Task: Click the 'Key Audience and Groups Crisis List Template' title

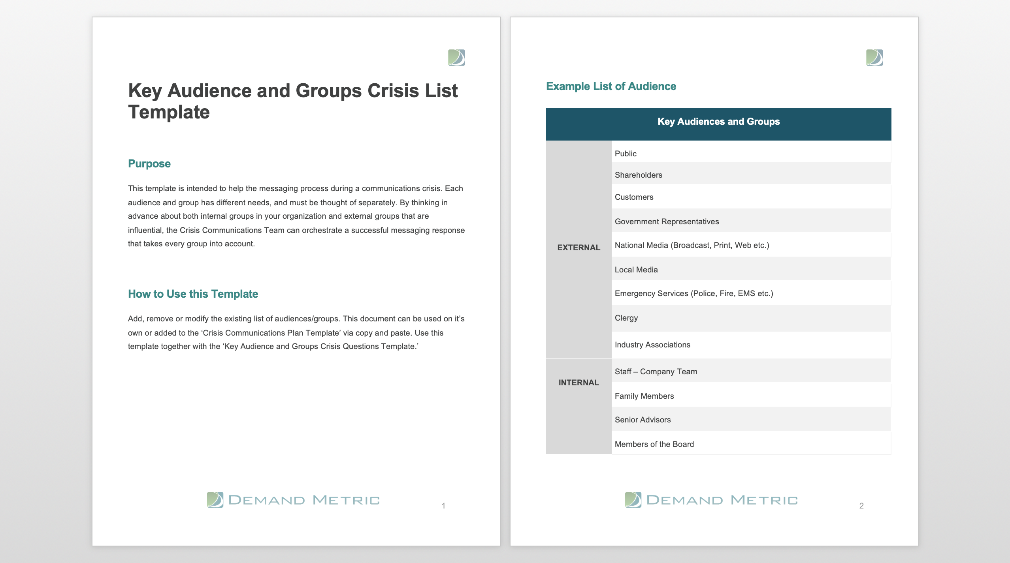Action: [293, 101]
